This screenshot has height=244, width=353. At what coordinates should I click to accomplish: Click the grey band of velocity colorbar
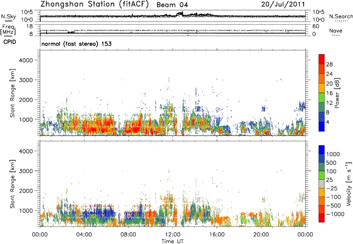tap(322, 184)
